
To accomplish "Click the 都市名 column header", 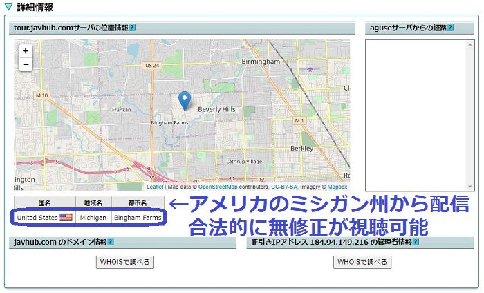I will 138,202.
